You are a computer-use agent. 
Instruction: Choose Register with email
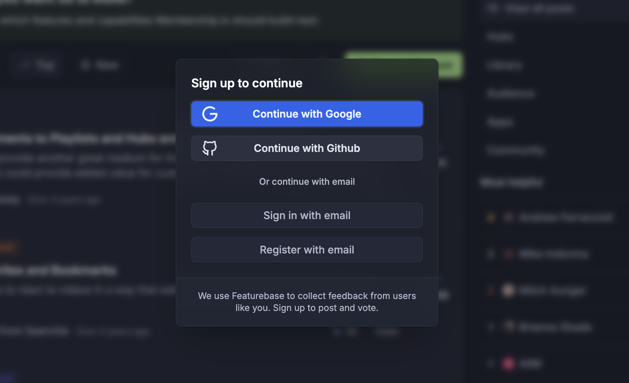tap(307, 249)
